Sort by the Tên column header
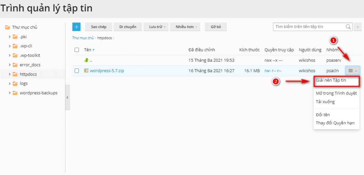This screenshot has width=364, height=175. click(x=87, y=50)
